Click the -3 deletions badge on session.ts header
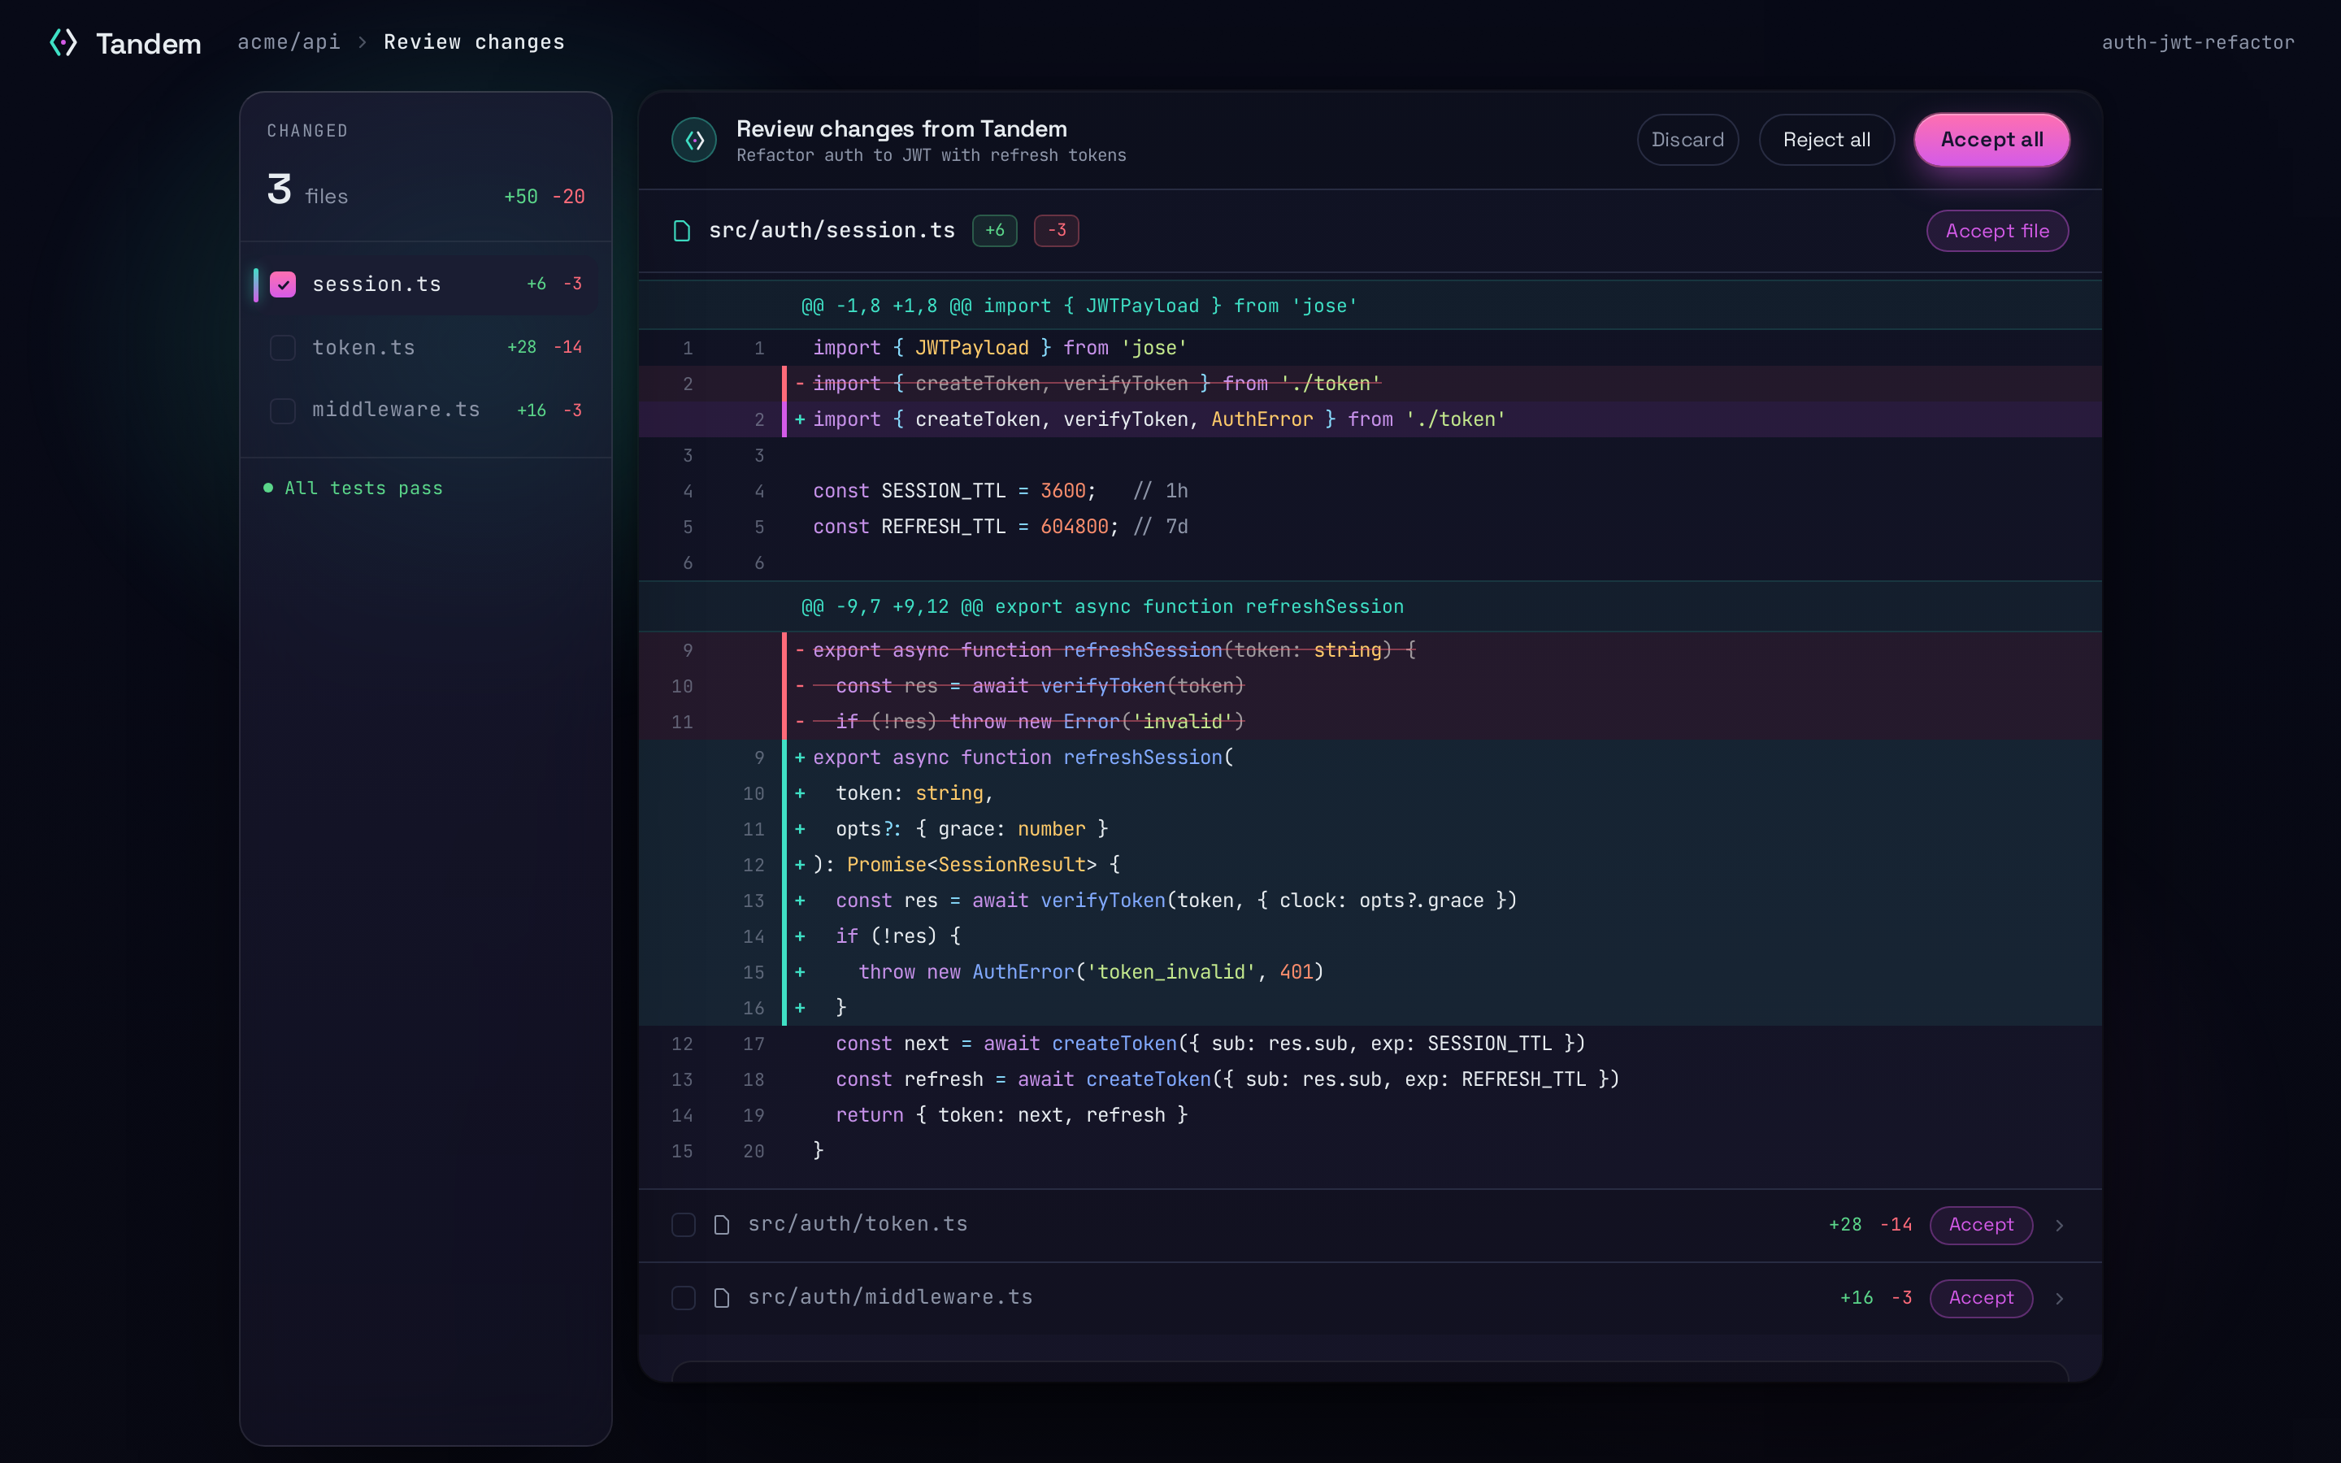Viewport: 2341px width, 1463px height. point(1057,230)
